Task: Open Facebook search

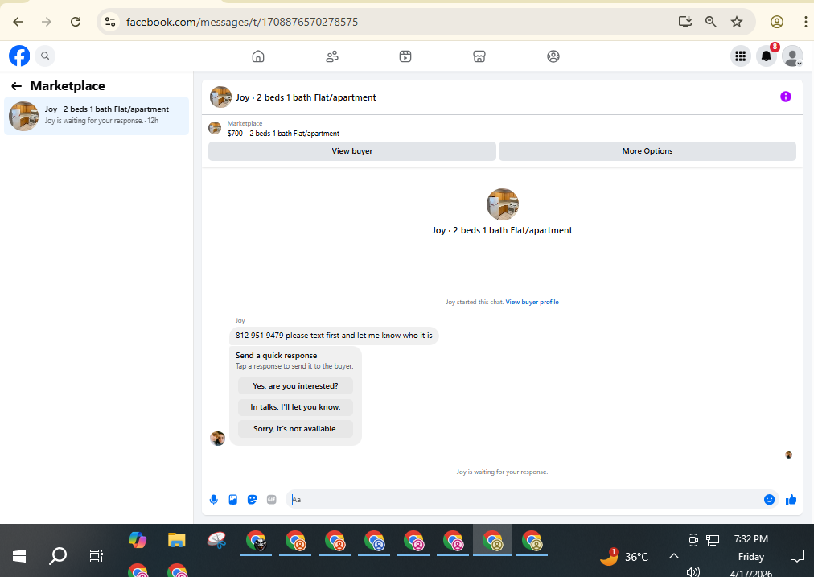Action: point(45,56)
